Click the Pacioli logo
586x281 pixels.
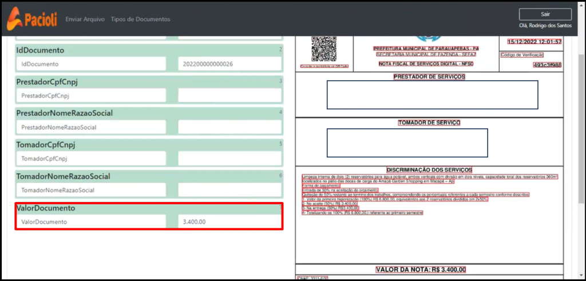(32, 19)
